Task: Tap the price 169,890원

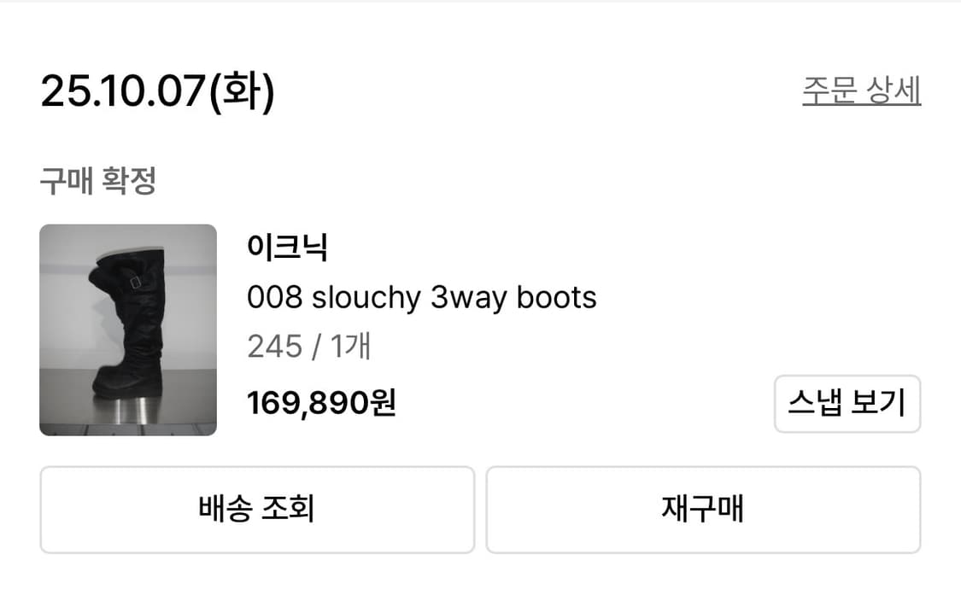Action: point(321,401)
